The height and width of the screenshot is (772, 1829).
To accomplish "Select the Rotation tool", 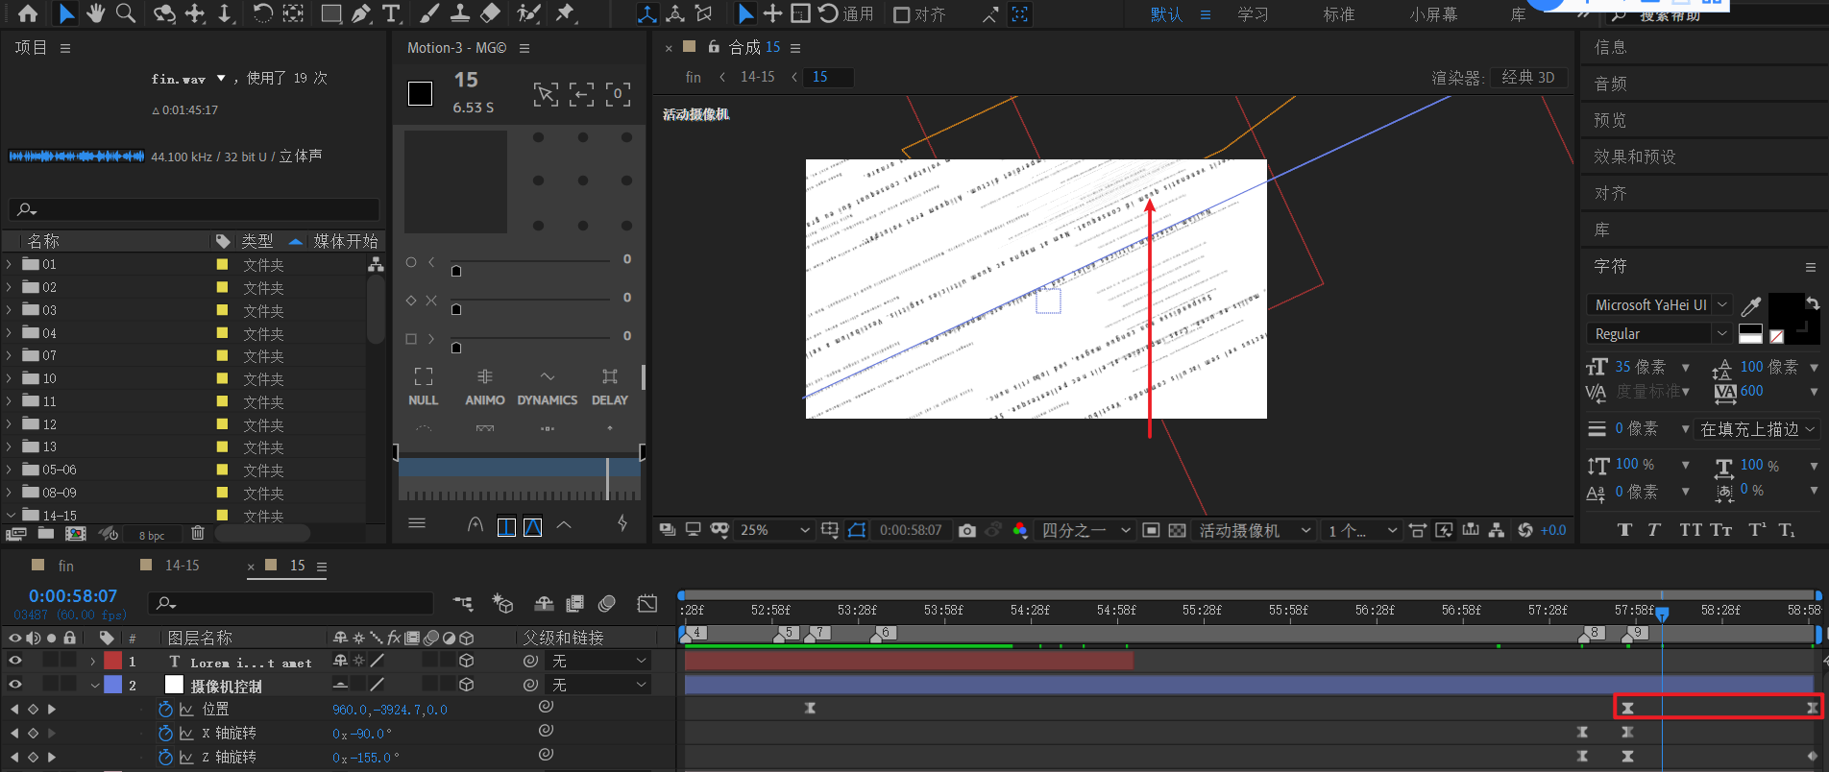I will coord(262,13).
